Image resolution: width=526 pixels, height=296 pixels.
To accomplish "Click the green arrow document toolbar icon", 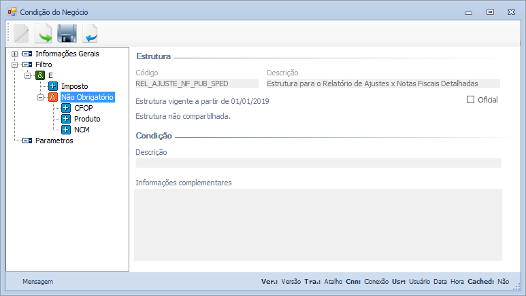I will click(44, 33).
